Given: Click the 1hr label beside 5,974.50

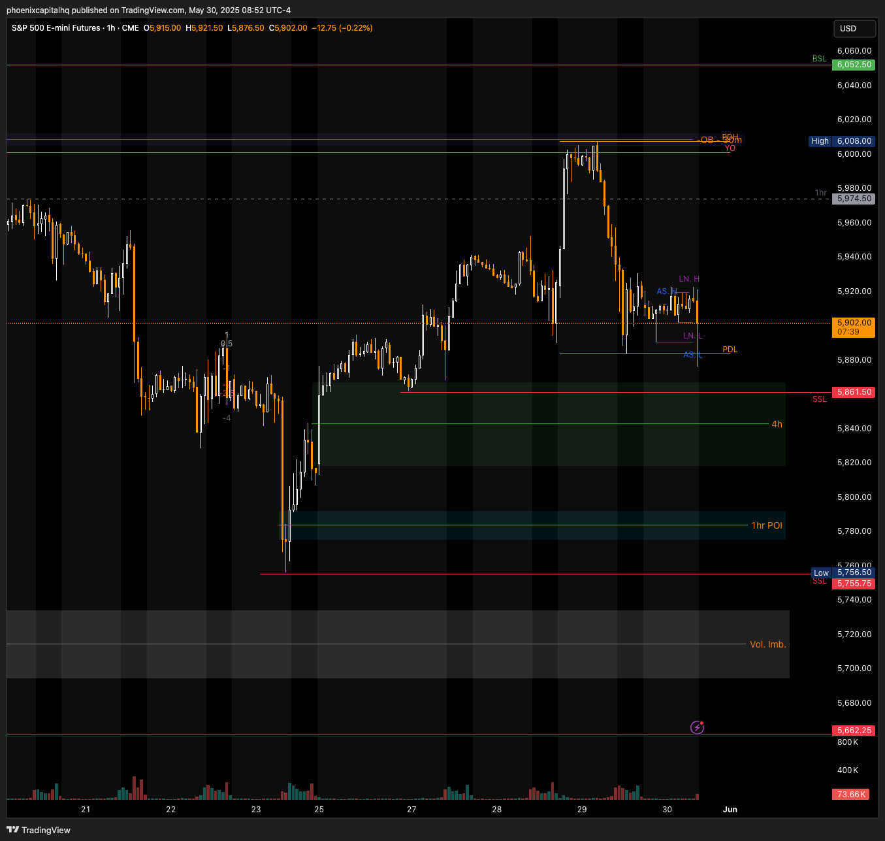Looking at the screenshot, I should [x=821, y=193].
